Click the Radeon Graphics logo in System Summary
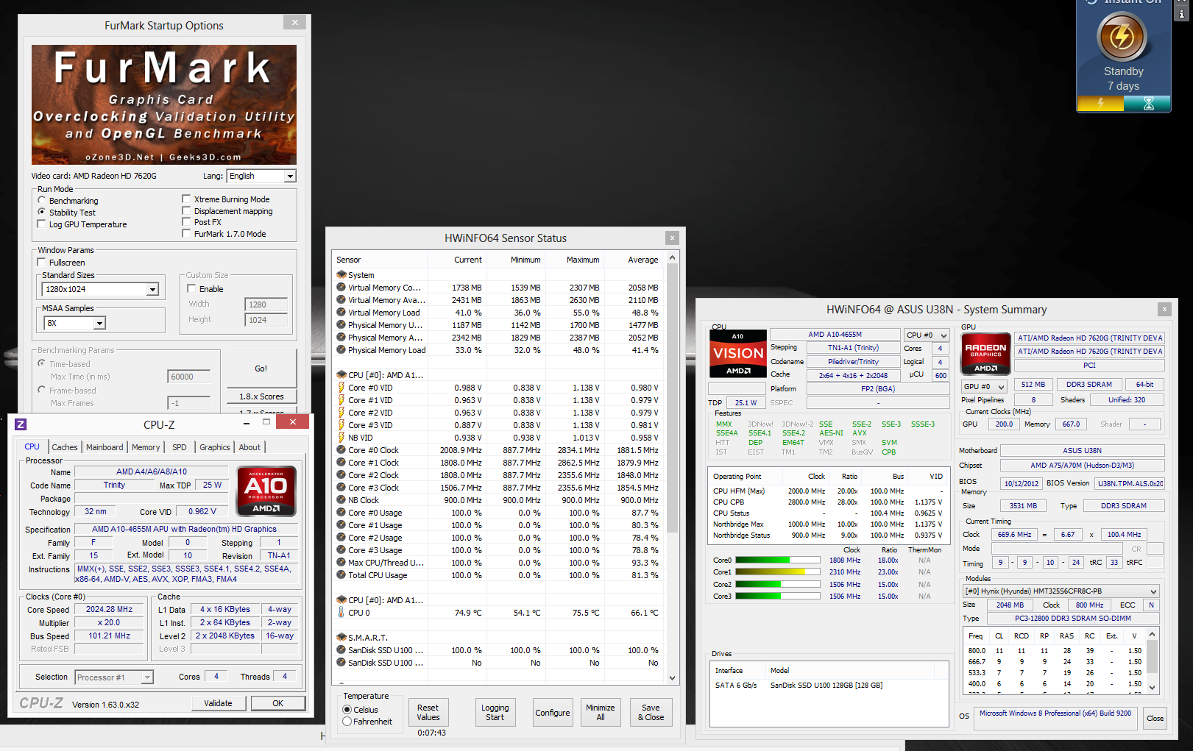 985,353
